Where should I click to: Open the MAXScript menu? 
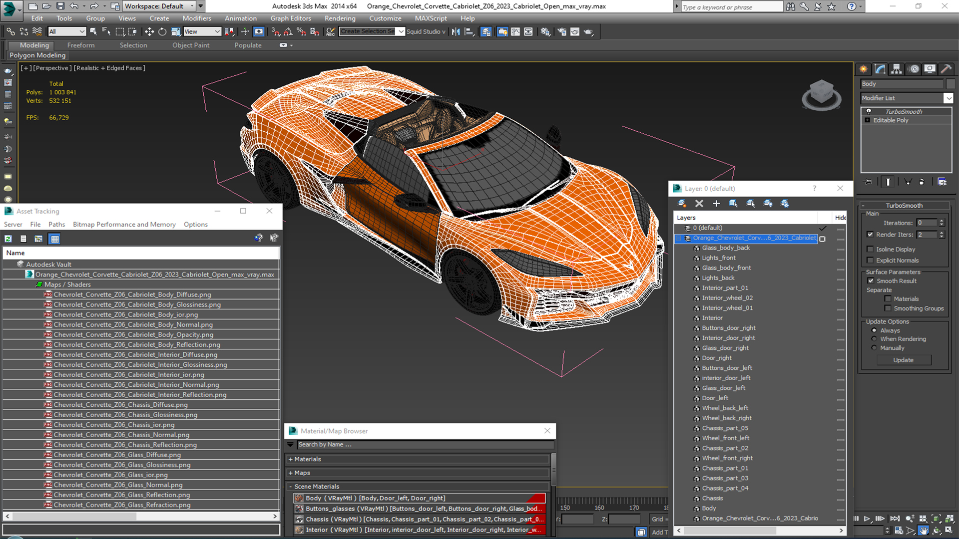tap(431, 18)
